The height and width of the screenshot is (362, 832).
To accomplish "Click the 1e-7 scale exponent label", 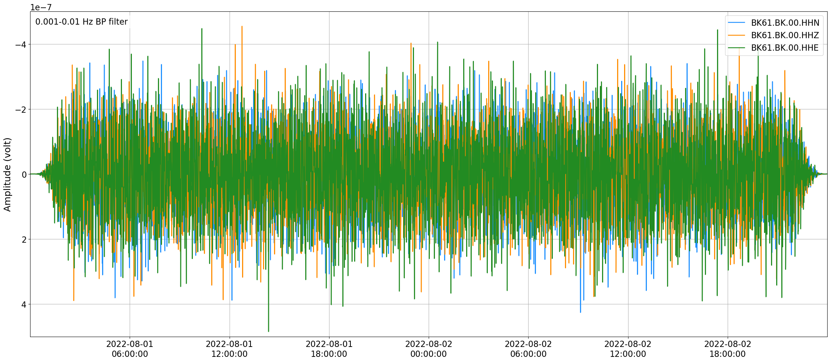I will point(41,7).
